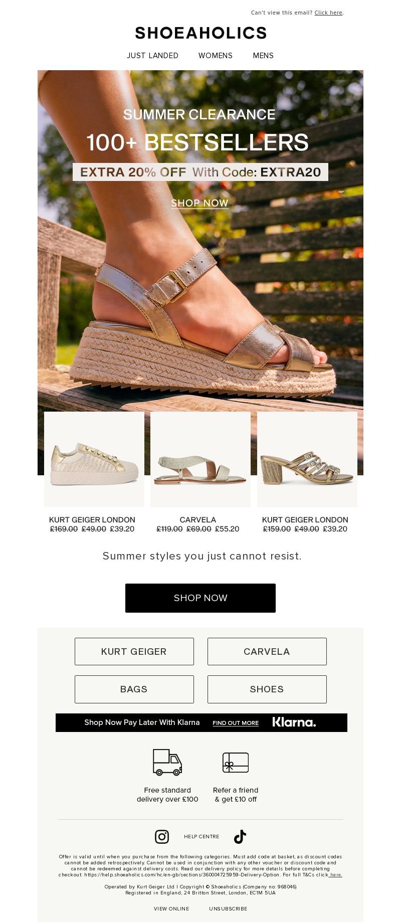Click the delivery truck icon

(x=167, y=762)
